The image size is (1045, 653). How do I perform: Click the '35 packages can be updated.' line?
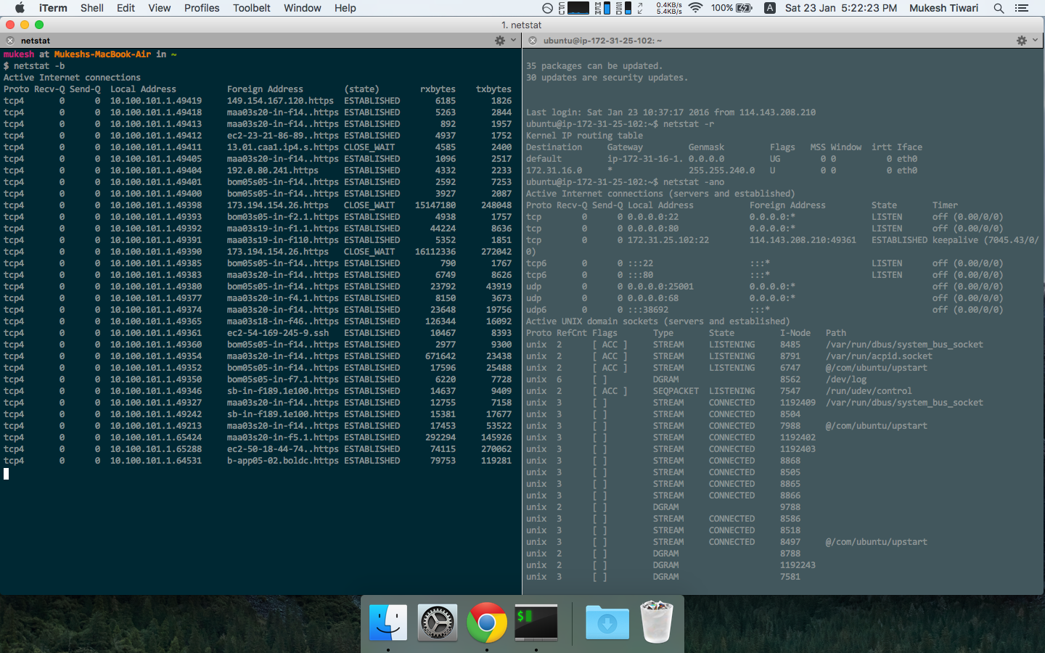(594, 66)
